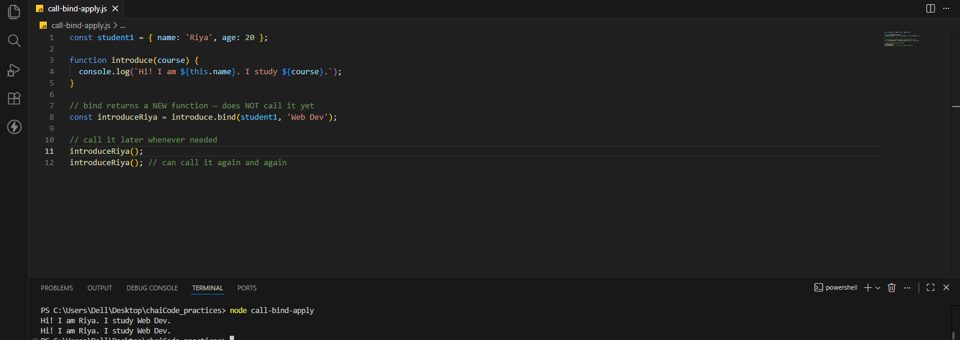Open the PORTS panel tab
Image resolution: width=960 pixels, height=340 pixels.
coord(247,289)
